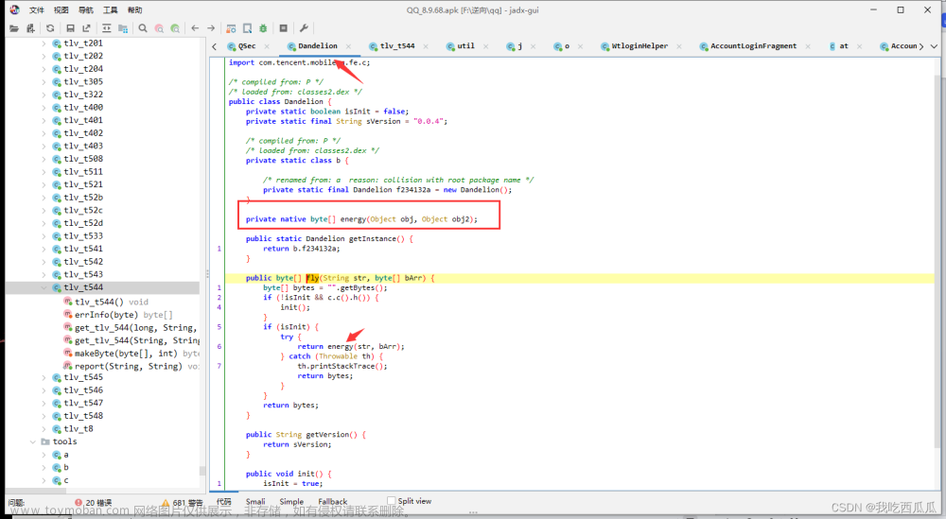Click the flatten packages toolbar icon
Viewport: 946px width, 519px height.
coord(122,28)
